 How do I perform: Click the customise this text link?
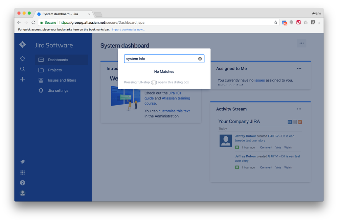pyautogui.click(x=174, y=111)
